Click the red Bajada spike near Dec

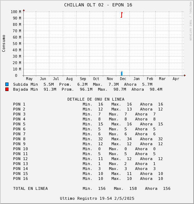click(122, 15)
